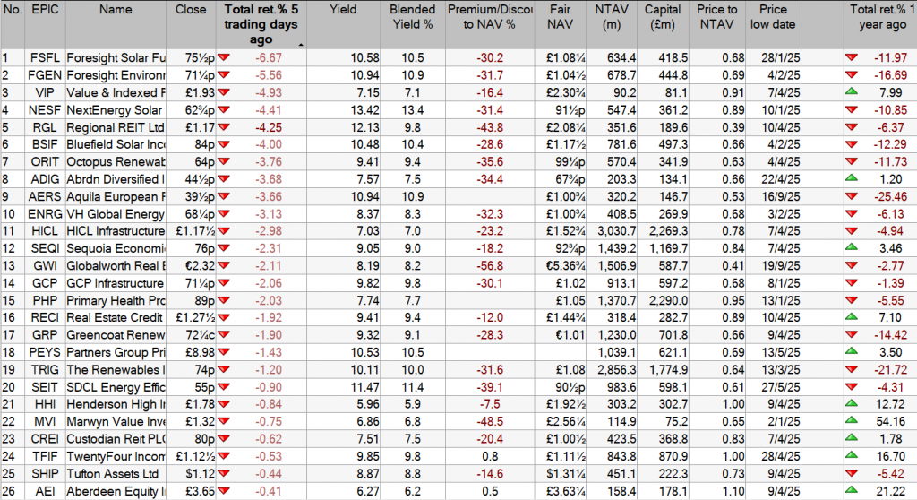Image resolution: width=917 pixels, height=500 pixels.
Task: Click the red down arrow beside HICL close
Action: (223, 231)
